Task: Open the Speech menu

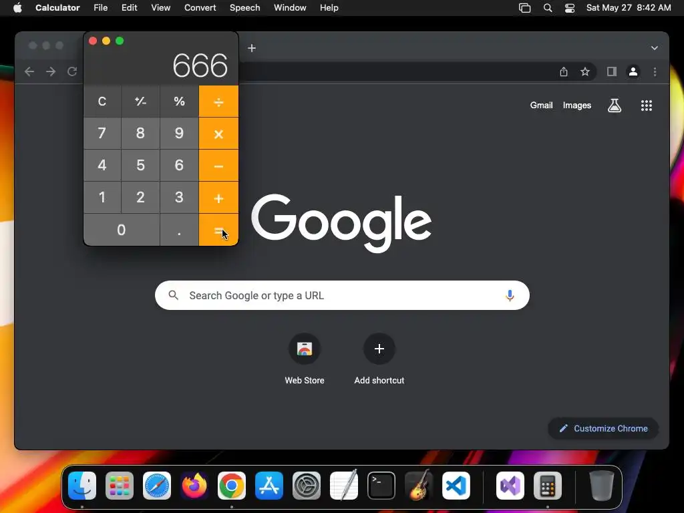Action: click(244, 8)
